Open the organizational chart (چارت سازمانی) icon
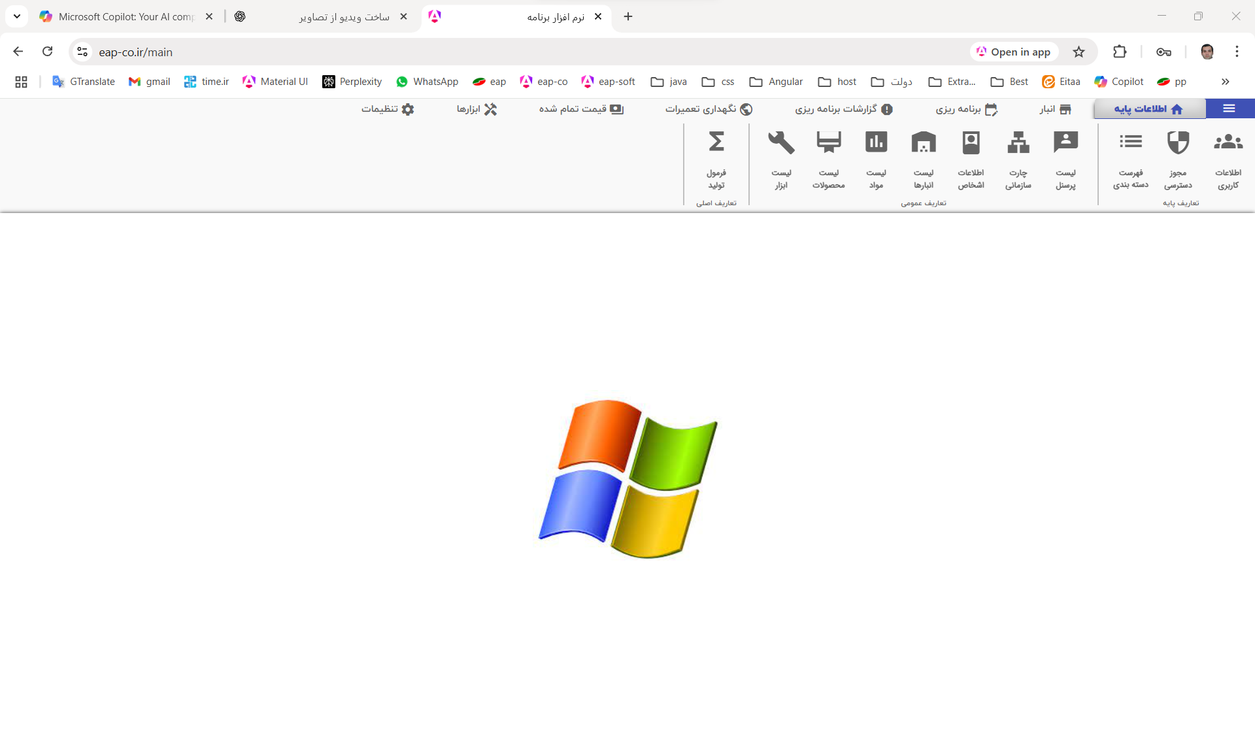This screenshot has height=745, width=1255. (1018, 142)
